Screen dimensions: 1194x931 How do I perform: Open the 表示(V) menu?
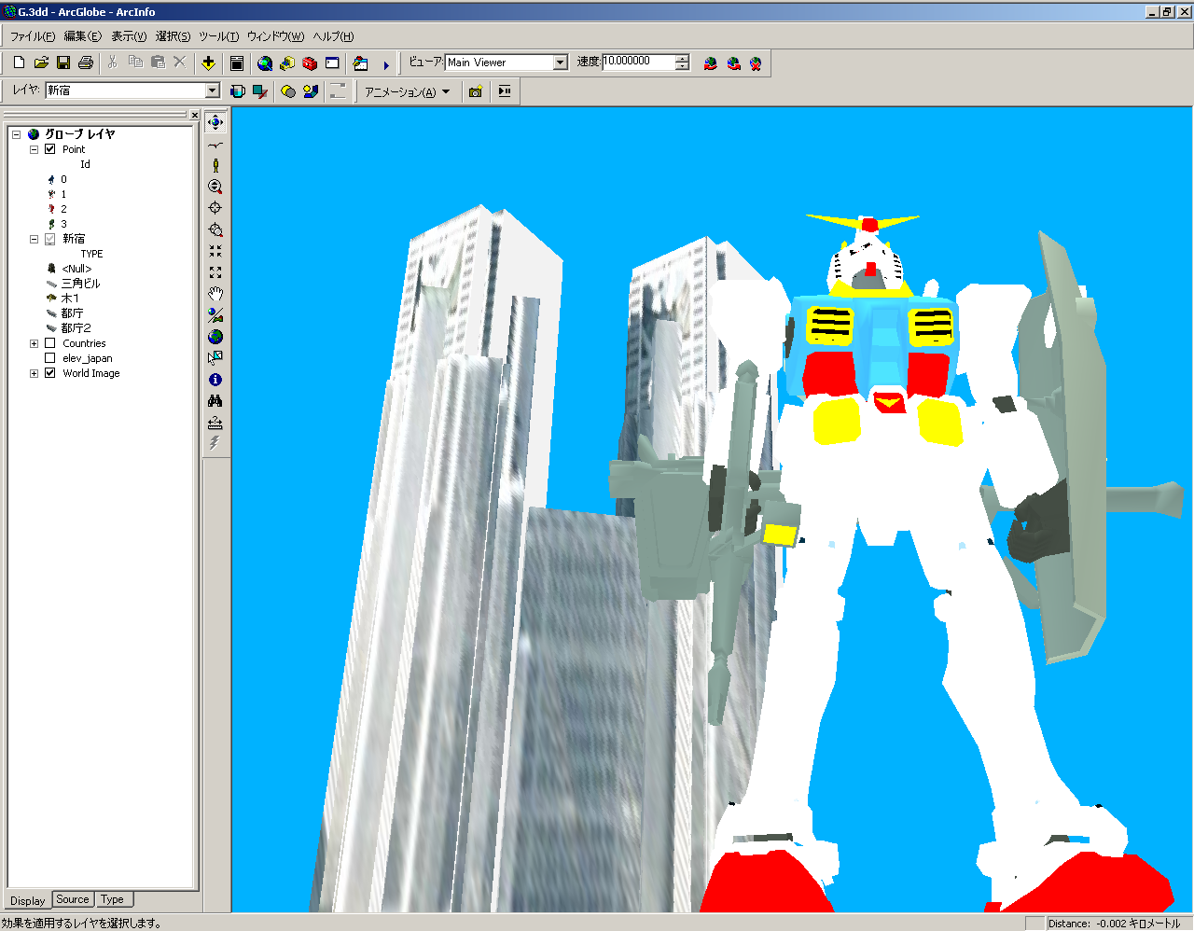129,36
